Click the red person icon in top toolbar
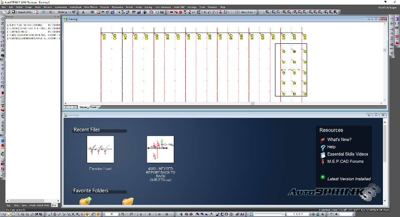 [x=220, y=12]
